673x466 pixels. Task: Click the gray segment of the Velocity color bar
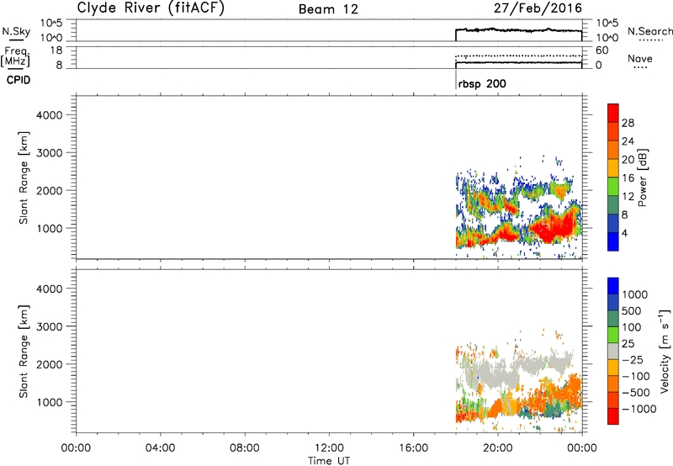pyautogui.click(x=613, y=351)
